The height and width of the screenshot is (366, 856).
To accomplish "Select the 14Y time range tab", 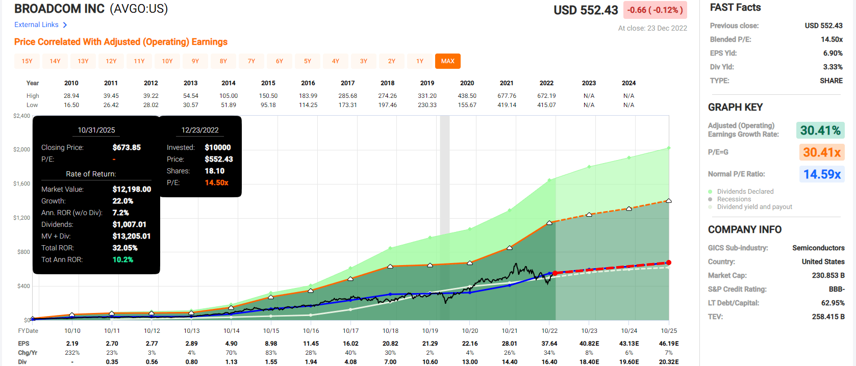I will pyautogui.click(x=55, y=61).
